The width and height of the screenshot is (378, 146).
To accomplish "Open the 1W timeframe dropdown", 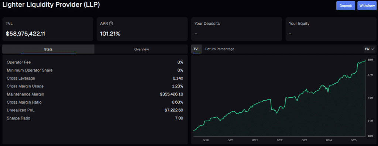I will [369, 49].
